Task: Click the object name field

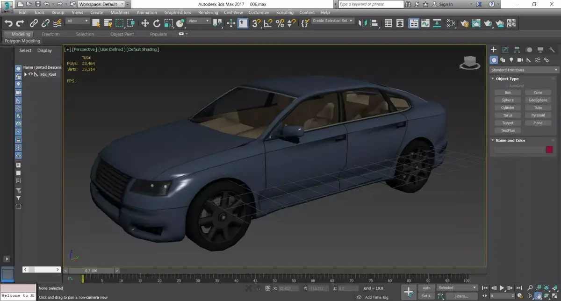Action: click(519, 150)
